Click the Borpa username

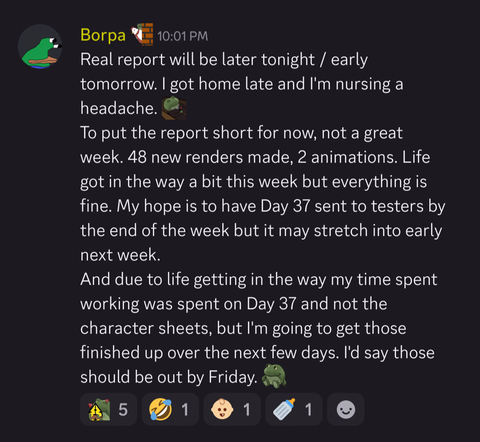103,35
